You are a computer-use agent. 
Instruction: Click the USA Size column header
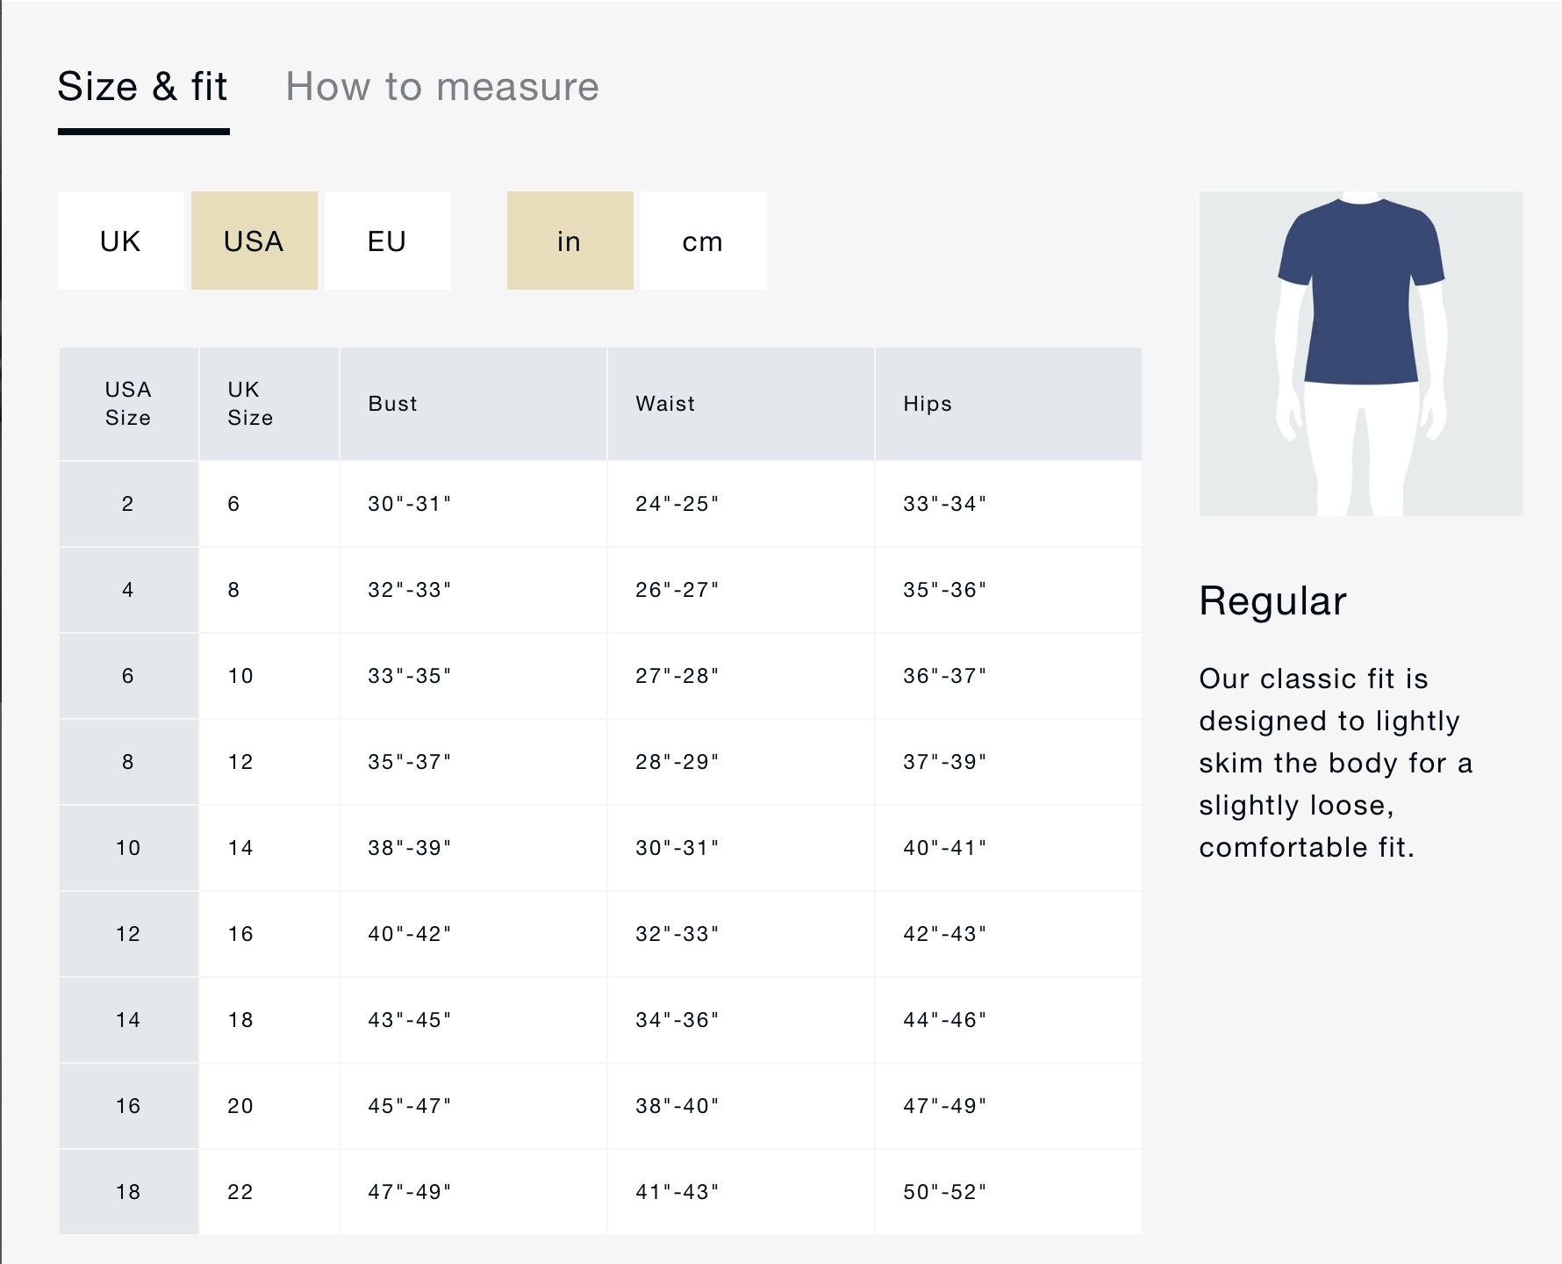(128, 404)
